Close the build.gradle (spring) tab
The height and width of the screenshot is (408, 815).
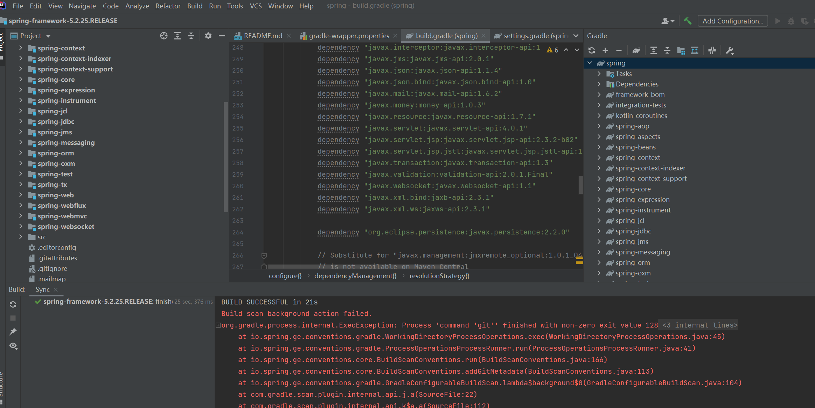point(483,36)
